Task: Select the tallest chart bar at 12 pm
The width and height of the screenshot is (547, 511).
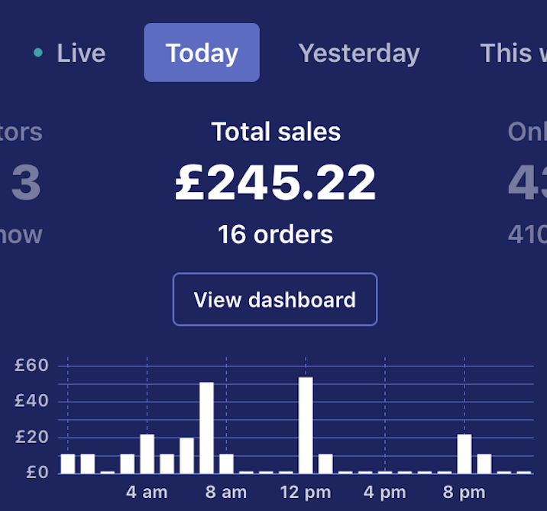Action: pos(306,425)
